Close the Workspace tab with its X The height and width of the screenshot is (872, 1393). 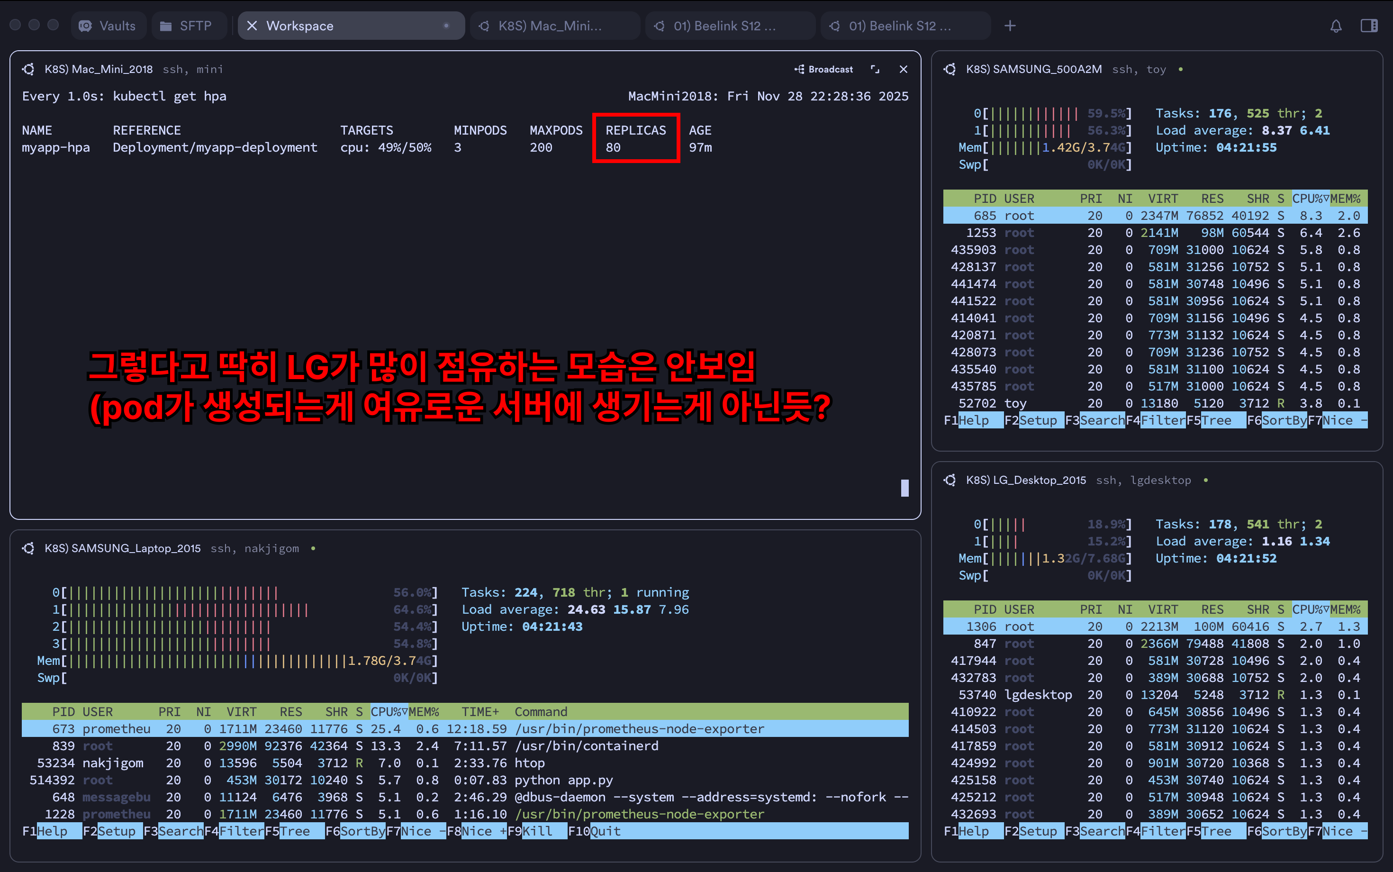pyautogui.click(x=252, y=26)
